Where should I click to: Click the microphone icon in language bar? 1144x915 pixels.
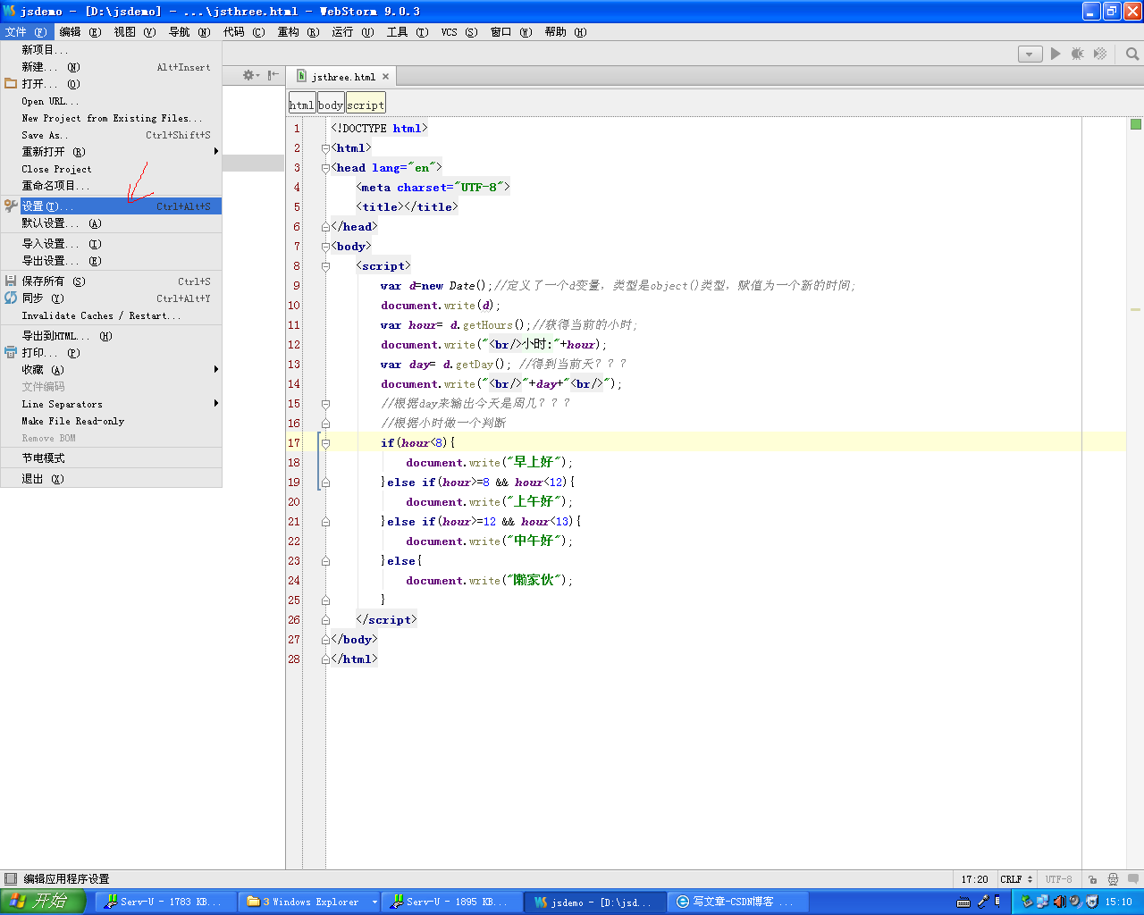click(x=981, y=902)
